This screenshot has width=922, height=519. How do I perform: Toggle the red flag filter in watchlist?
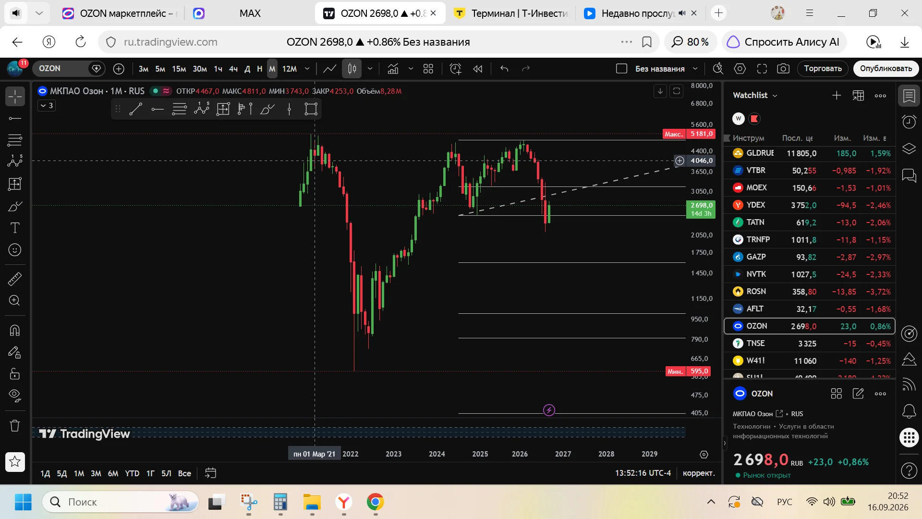[754, 119]
